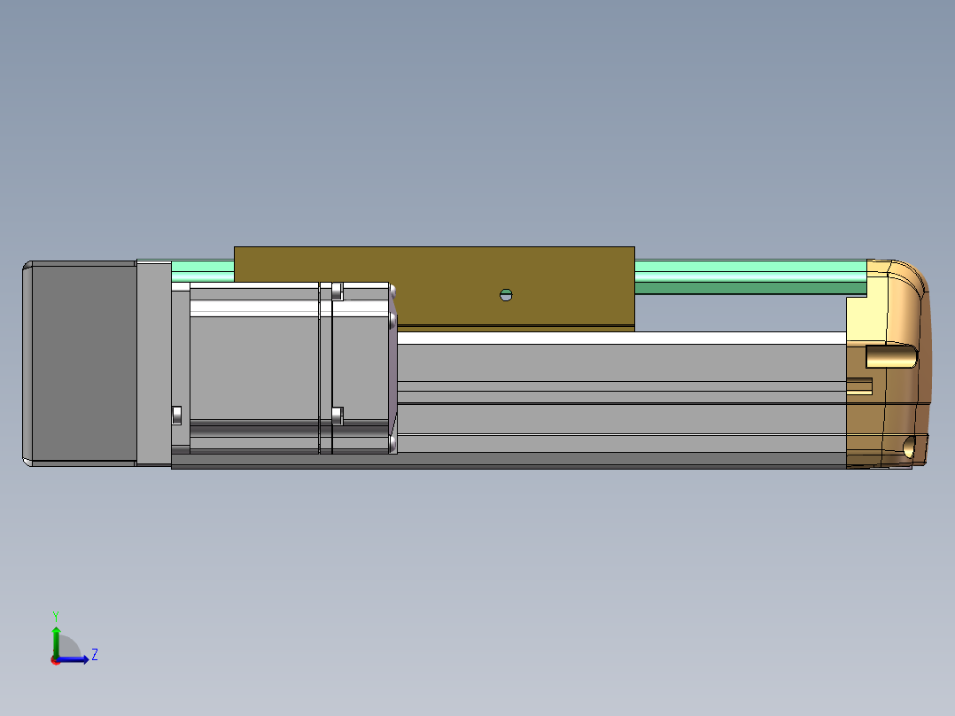Click the red origin point of triad
Viewport: 955px width, 716px height.
click(x=56, y=660)
